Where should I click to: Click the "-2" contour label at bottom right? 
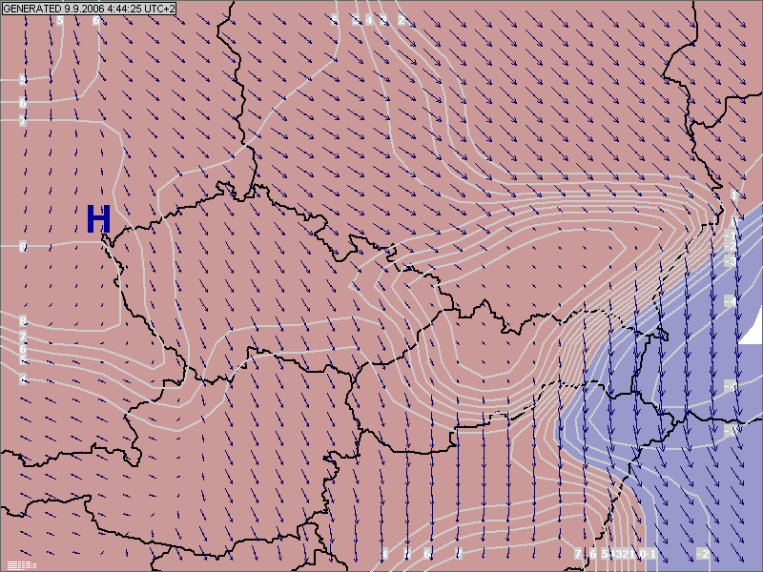tap(702, 554)
